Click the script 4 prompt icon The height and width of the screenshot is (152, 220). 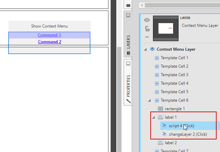pyautogui.click(x=165, y=125)
